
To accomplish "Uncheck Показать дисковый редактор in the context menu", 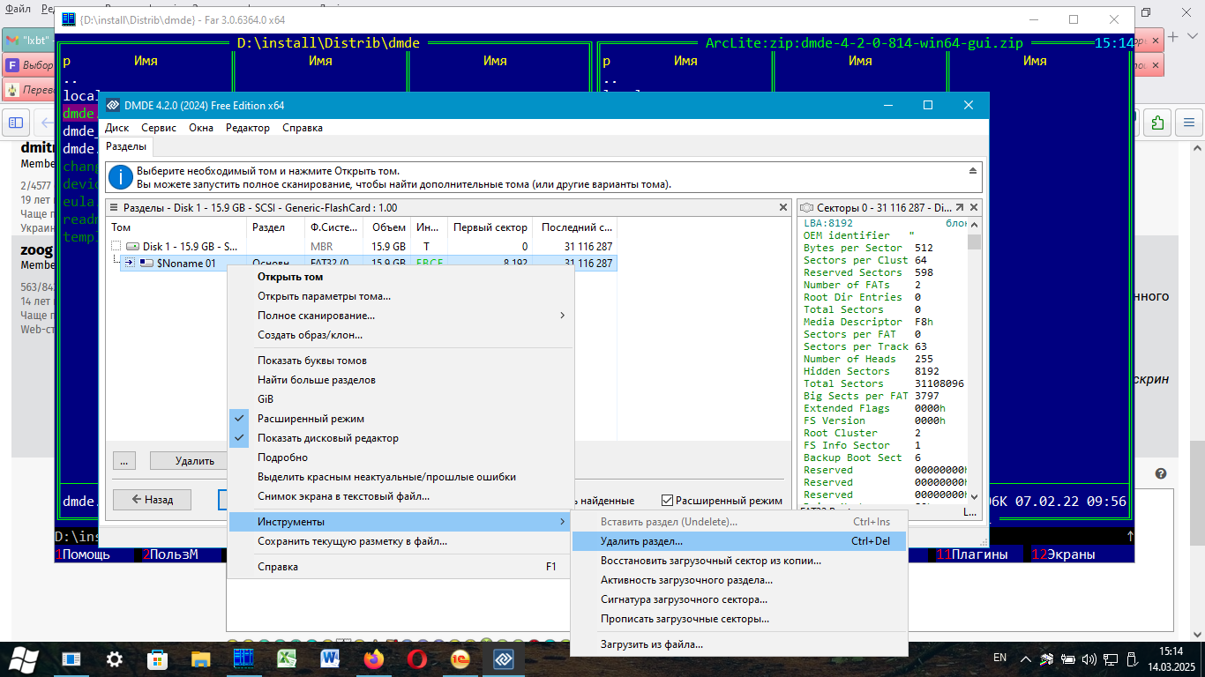I will pos(328,438).
